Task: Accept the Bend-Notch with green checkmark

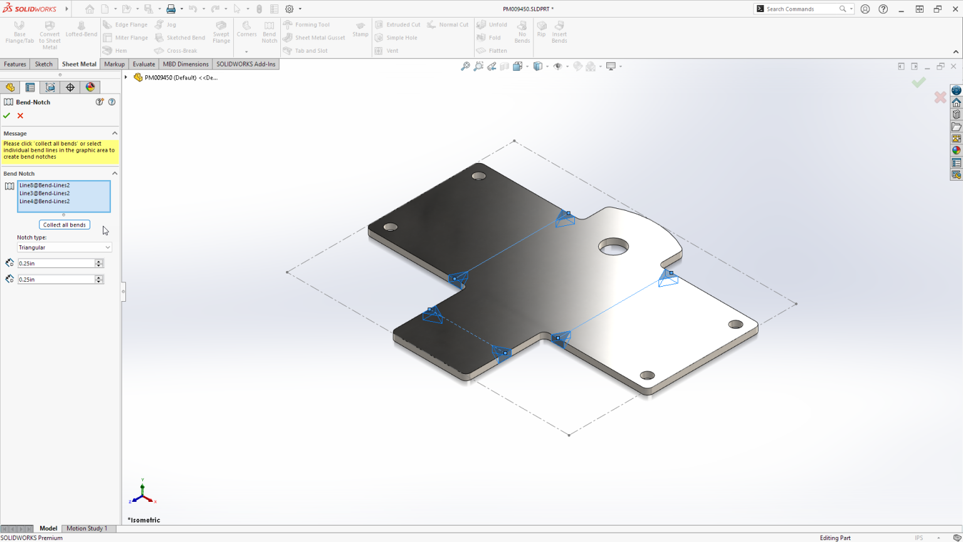Action: (x=6, y=115)
